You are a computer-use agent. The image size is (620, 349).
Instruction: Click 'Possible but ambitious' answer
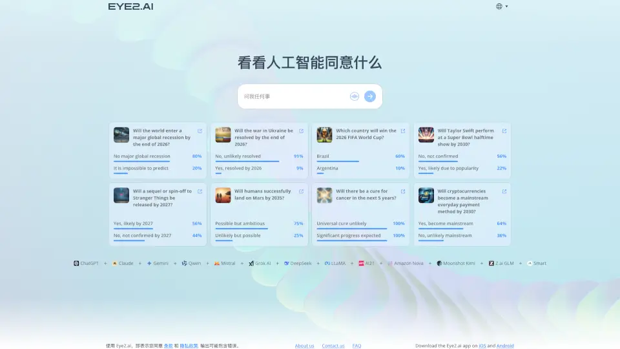(259, 224)
